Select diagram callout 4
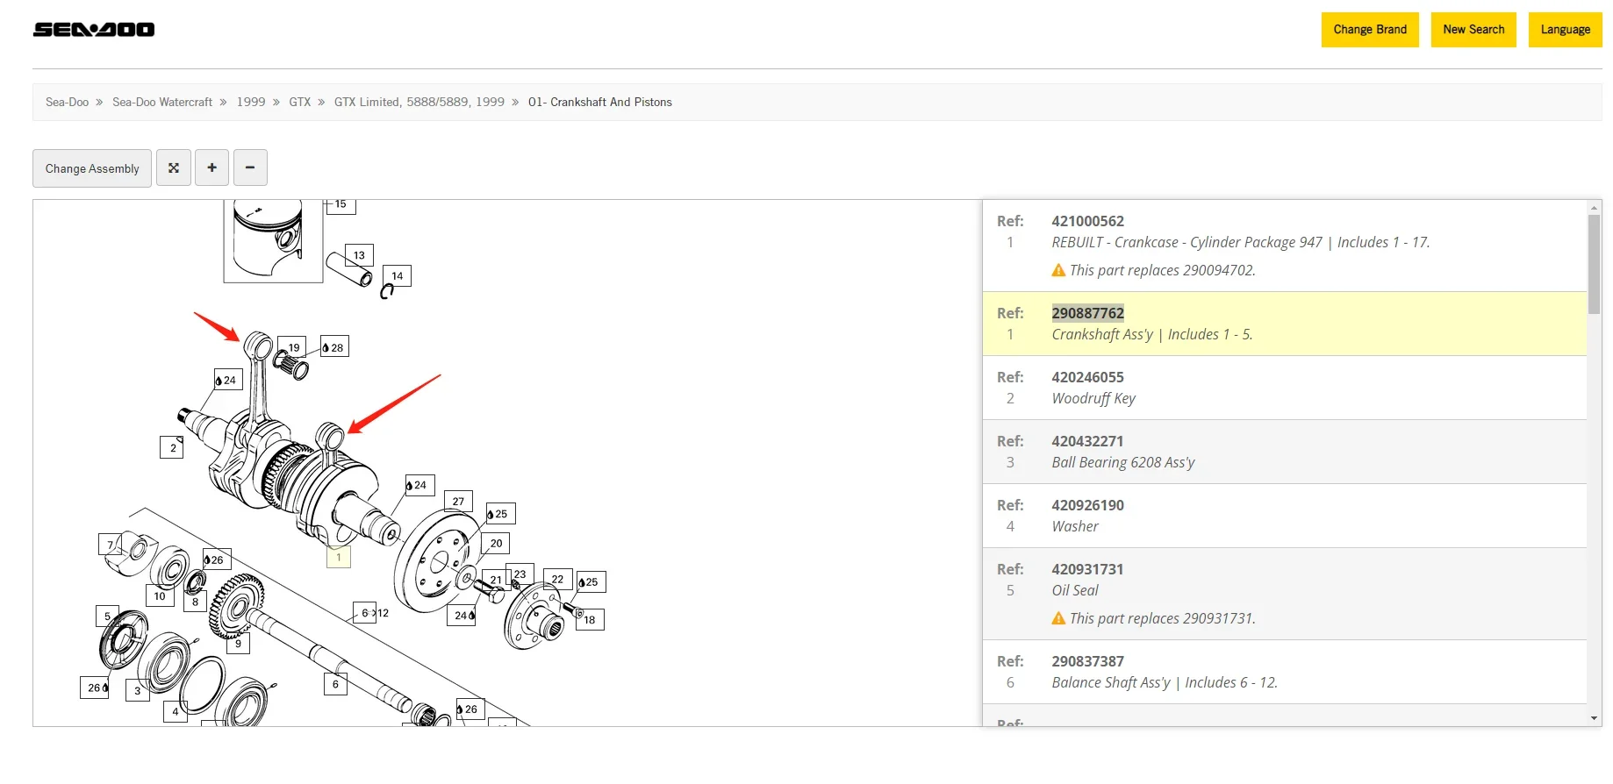 point(176,711)
